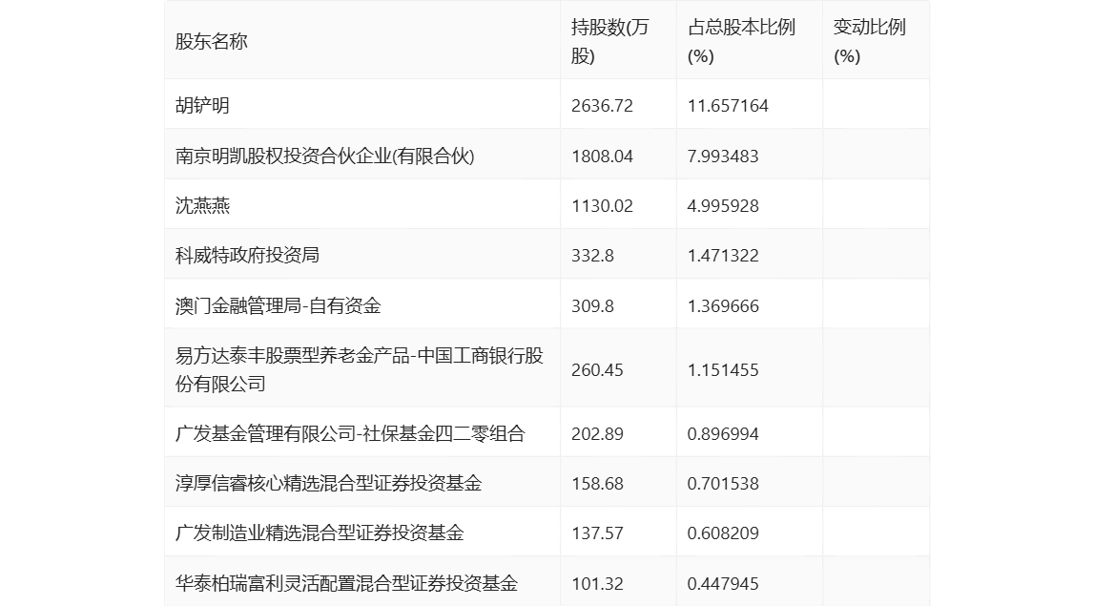
Task: Select the value 158.68
Action: pos(597,483)
